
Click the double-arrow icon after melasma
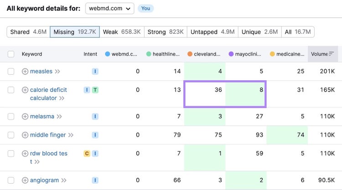pyautogui.click(x=59, y=117)
